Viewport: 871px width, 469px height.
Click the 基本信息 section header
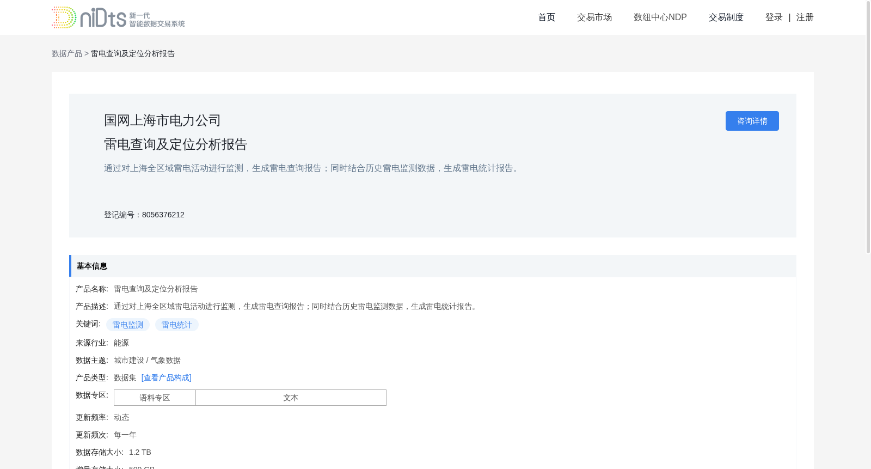(x=433, y=266)
